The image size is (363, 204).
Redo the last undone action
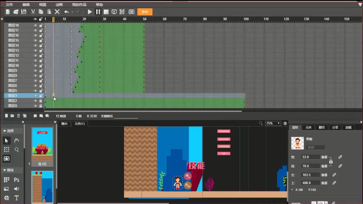[78, 12]
